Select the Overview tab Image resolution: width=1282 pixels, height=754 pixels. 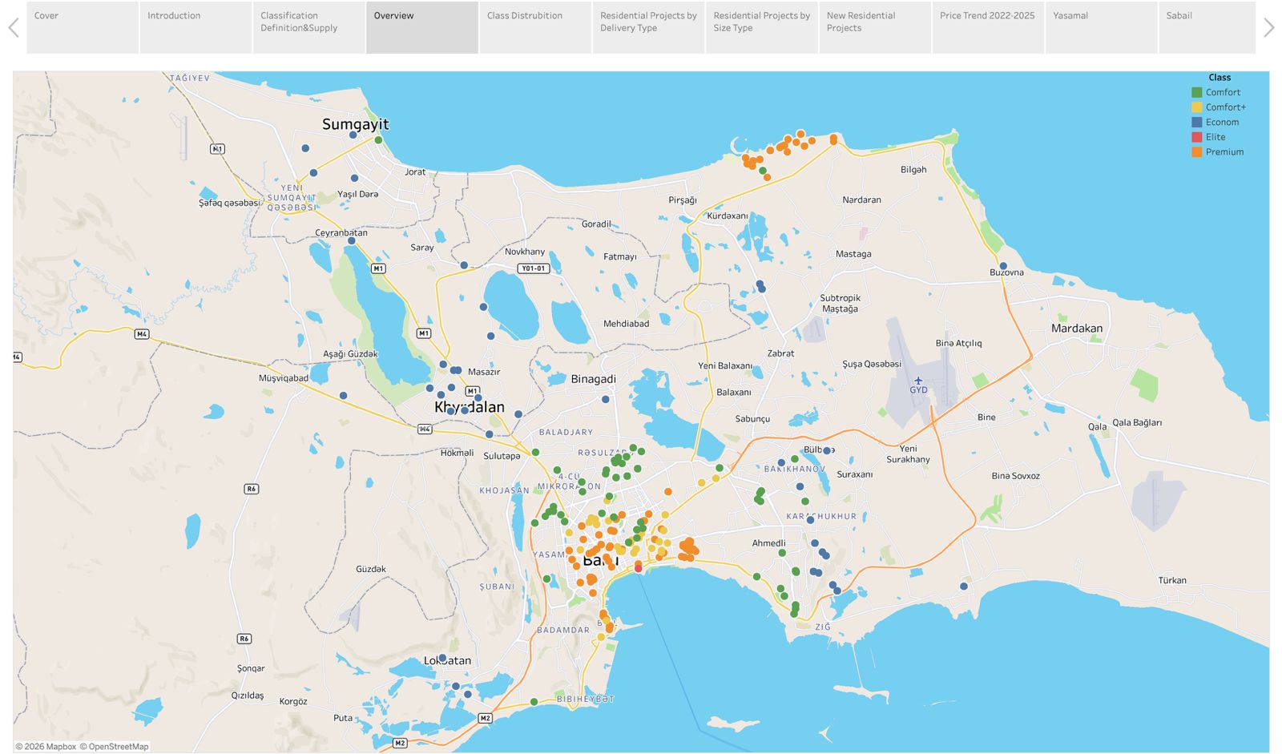[422, 27]
